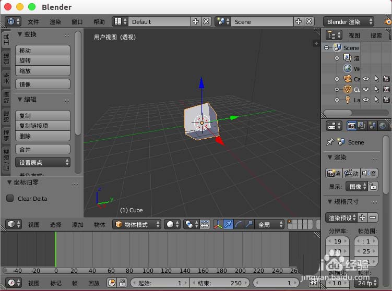This screenshot has height=291, width=392.
Task: Click the Move transform button
Action: (43, 50)
